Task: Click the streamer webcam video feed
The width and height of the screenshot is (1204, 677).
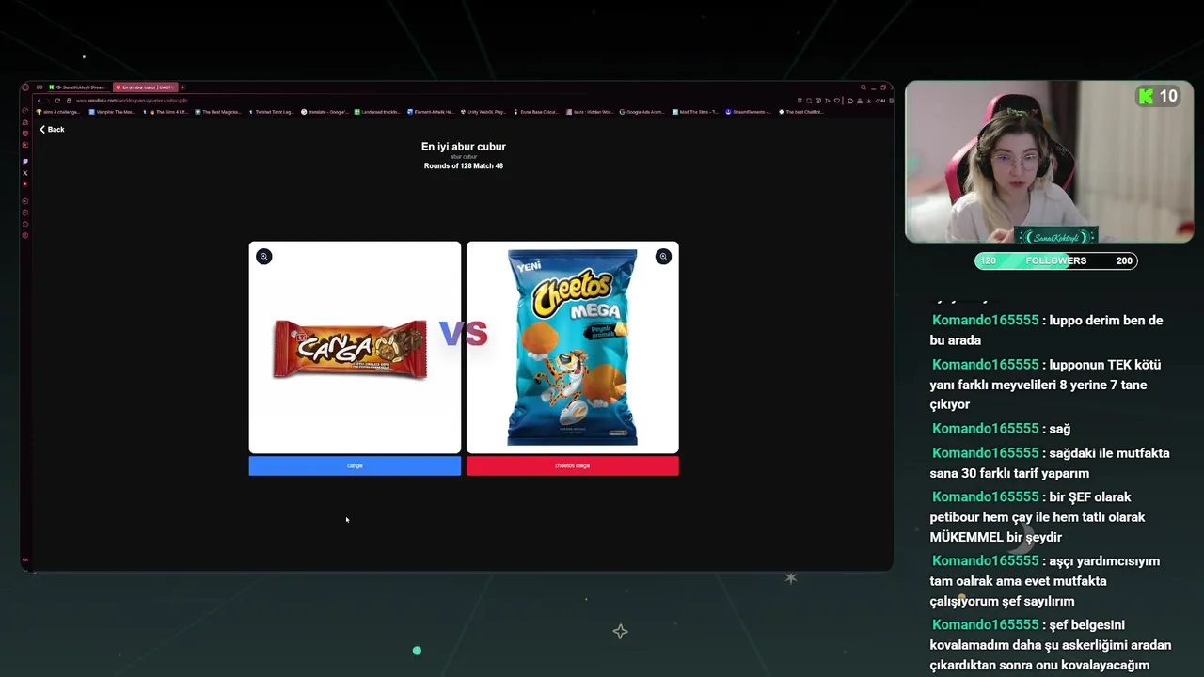Action: 1049,162
